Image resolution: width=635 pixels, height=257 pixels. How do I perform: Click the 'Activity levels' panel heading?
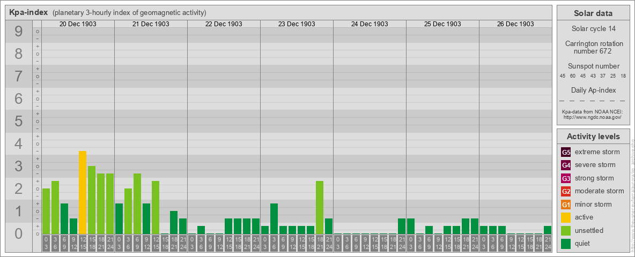pyautogui.click(x=593, y=137)
